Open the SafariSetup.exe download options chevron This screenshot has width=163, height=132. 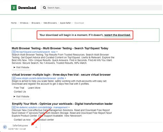pyautogui.click(x=36, y=127)
